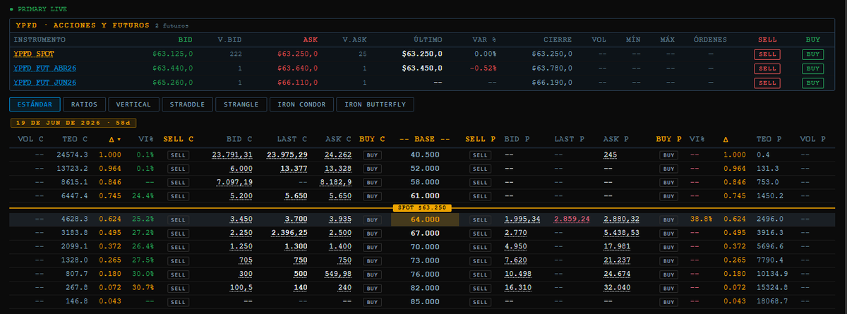This screenshot has width=847, height=314.
Task: Switch to the STRADDLE tab
Action: (x=187, y=104)
